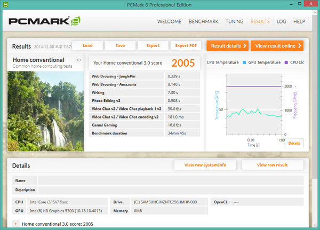Open the LOG tab
This screenshot has height=230, width=320.
point(282,22)
